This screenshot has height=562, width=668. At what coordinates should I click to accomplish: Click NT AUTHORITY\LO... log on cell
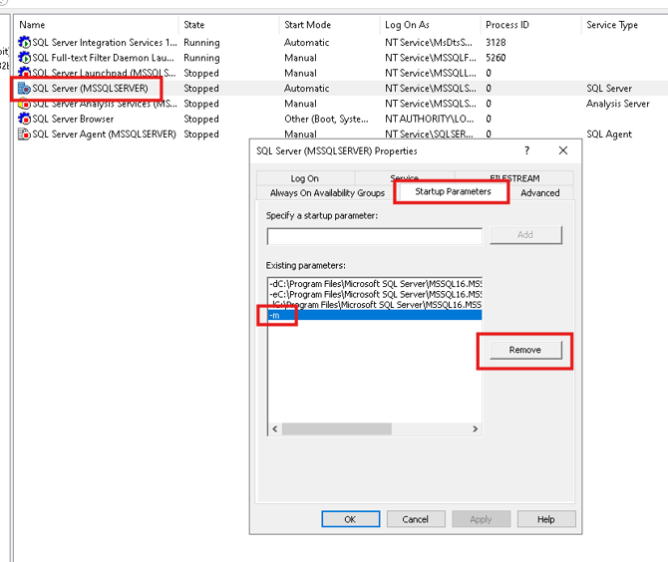(429, 119)
